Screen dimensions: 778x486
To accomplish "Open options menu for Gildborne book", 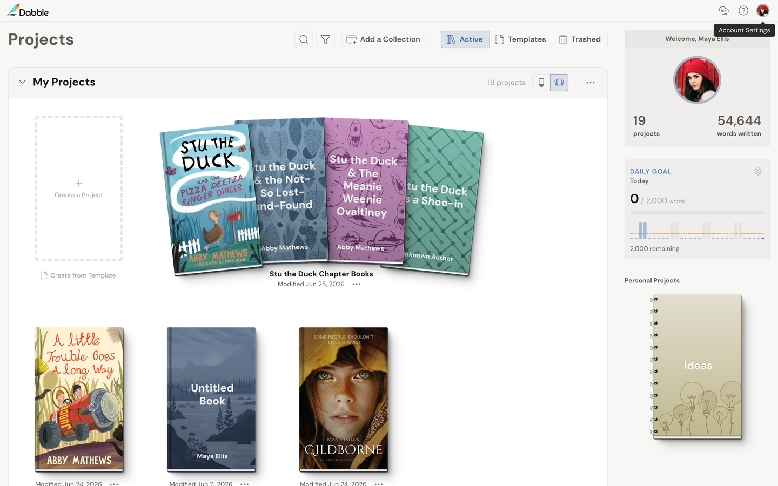I will click(379, 484).
